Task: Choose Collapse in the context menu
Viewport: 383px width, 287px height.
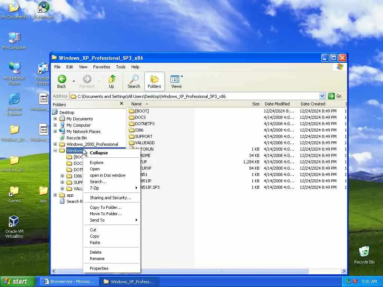Action: [x=111, y=153]
